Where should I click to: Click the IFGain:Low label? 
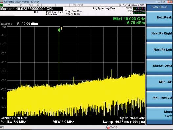coord(52,14)
